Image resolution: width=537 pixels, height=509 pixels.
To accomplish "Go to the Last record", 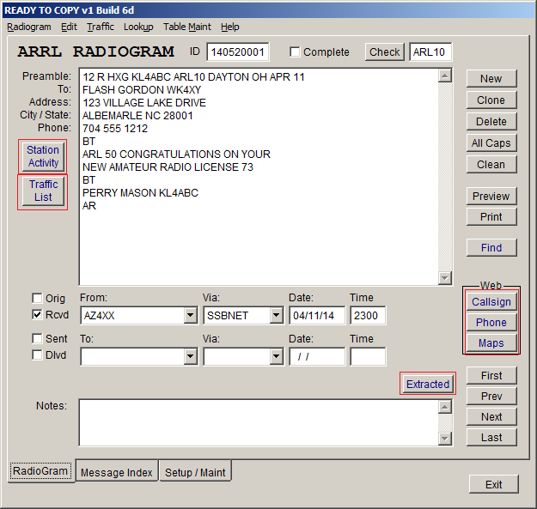I will (x=491, y=438).
